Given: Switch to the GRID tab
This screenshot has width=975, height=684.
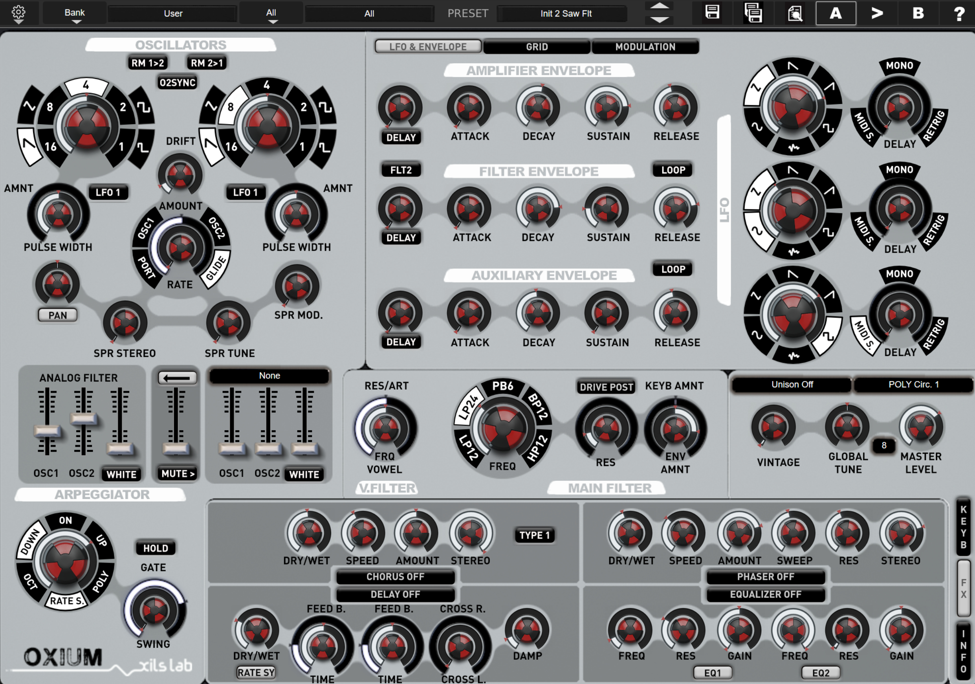Looking at the screenshot, I should 536,47.
